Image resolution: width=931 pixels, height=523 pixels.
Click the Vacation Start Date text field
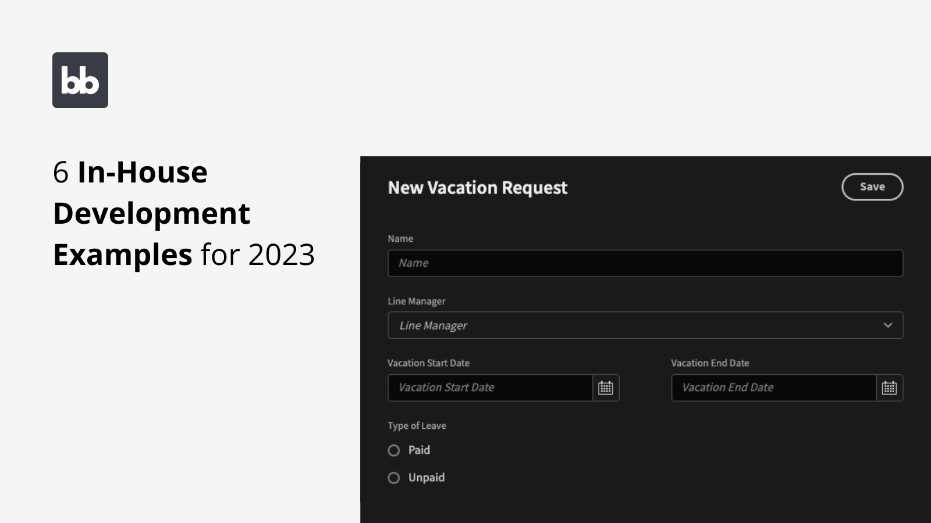492,388
